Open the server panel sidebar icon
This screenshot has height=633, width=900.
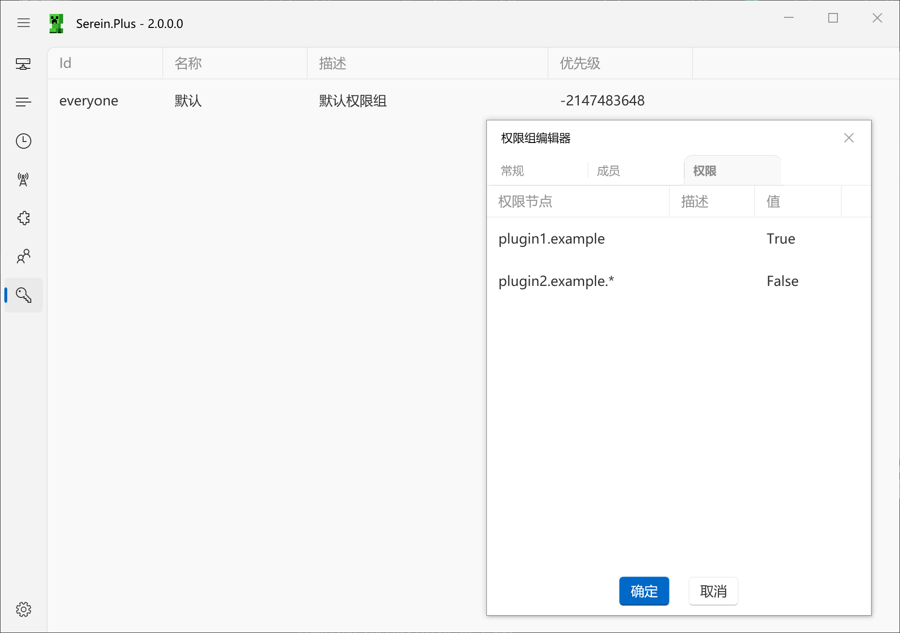(24, 64)
